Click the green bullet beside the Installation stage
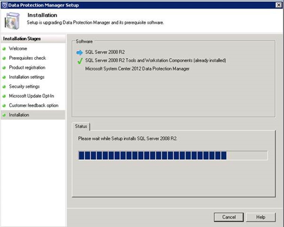The width and height of the screenshot is (284, 227). pyautogui.click(x=4, y=115)
